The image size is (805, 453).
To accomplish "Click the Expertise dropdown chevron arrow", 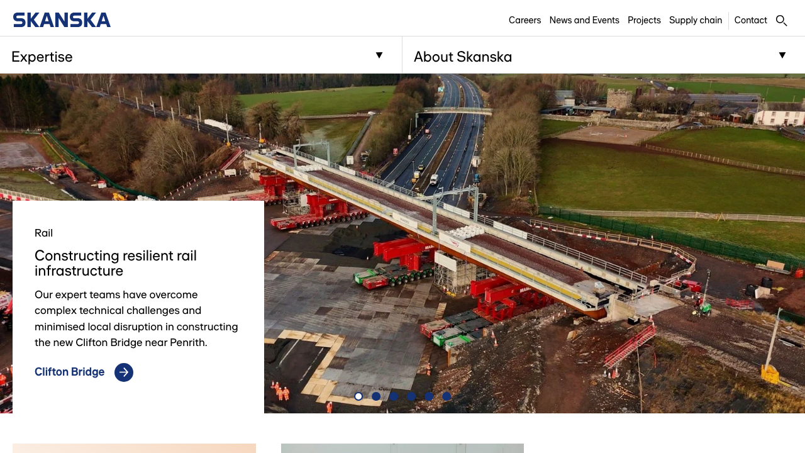I will click(x=379, y=55).
